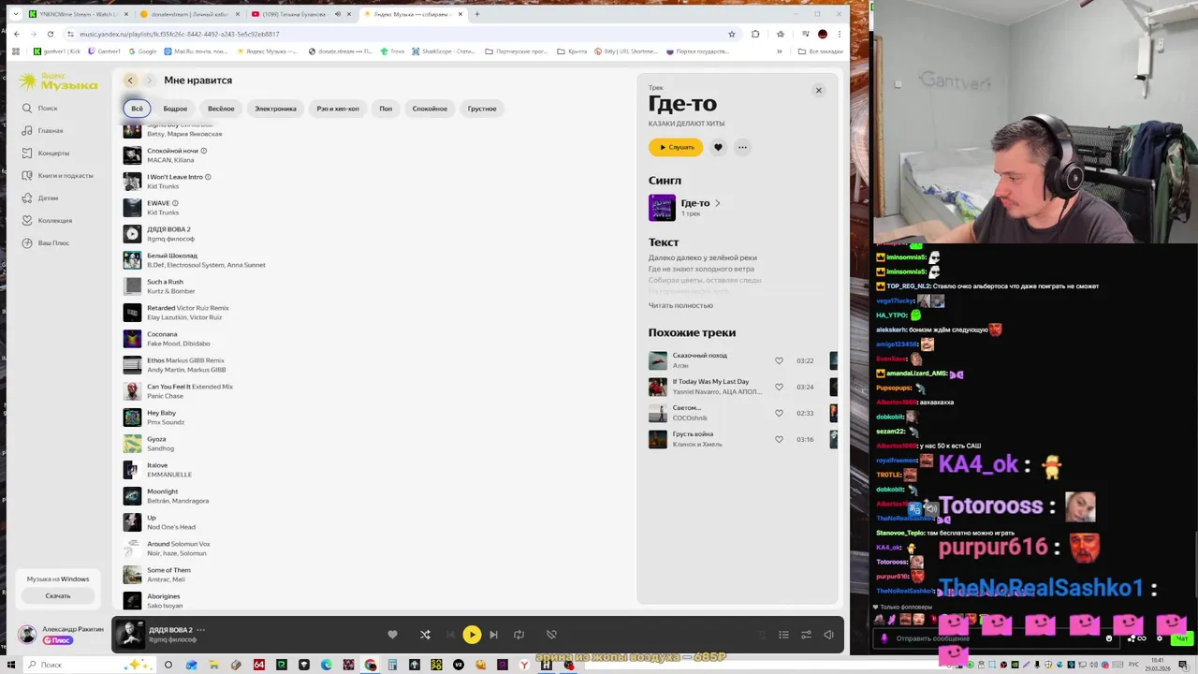Select the Грустное filter chip
The width and height of the screenshot is (1198, 674).
pos(482,109)
